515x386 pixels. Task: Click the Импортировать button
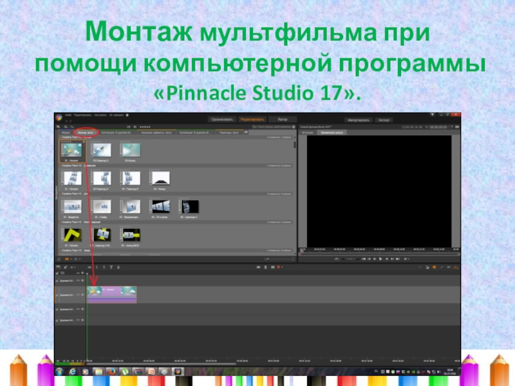pyautogui.click(x=359, y=120)
